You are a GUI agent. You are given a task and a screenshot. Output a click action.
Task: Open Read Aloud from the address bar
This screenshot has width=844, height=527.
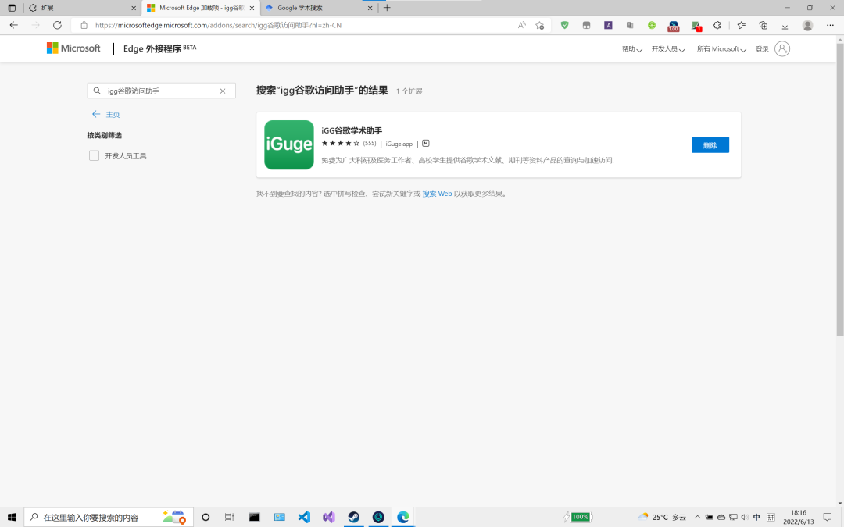521,25
